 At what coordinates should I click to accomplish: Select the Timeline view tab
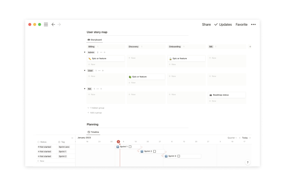pyautogui.click(x=93, y=132)
